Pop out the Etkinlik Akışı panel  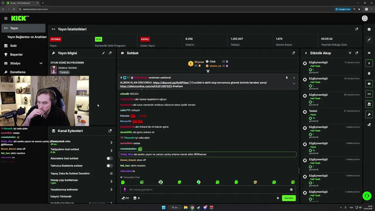(x=357, y=53)
